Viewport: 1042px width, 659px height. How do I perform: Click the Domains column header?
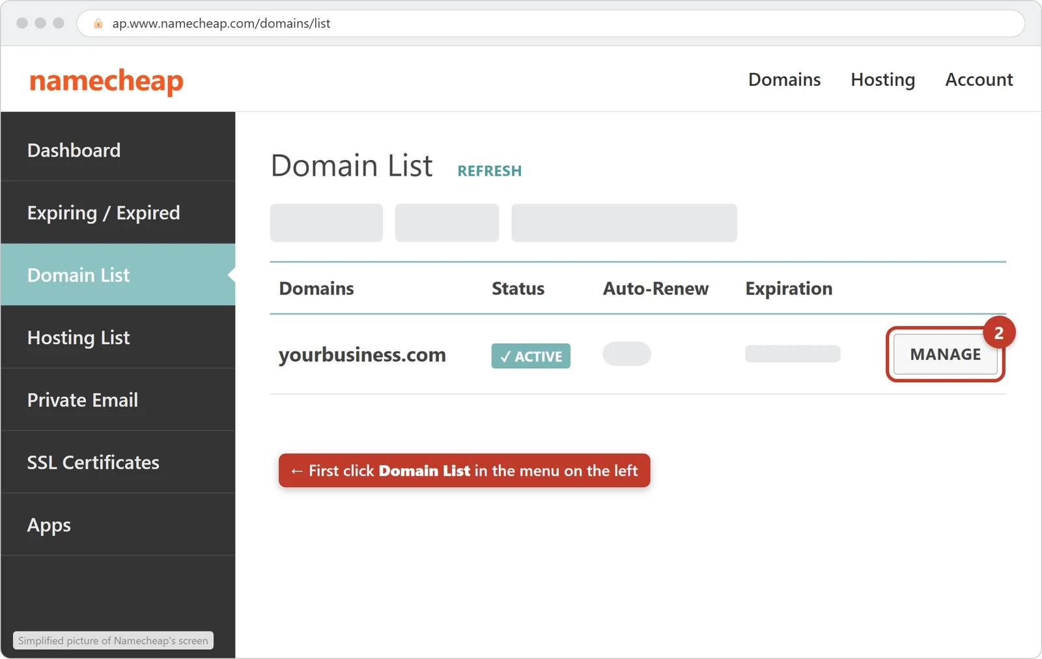317,288
